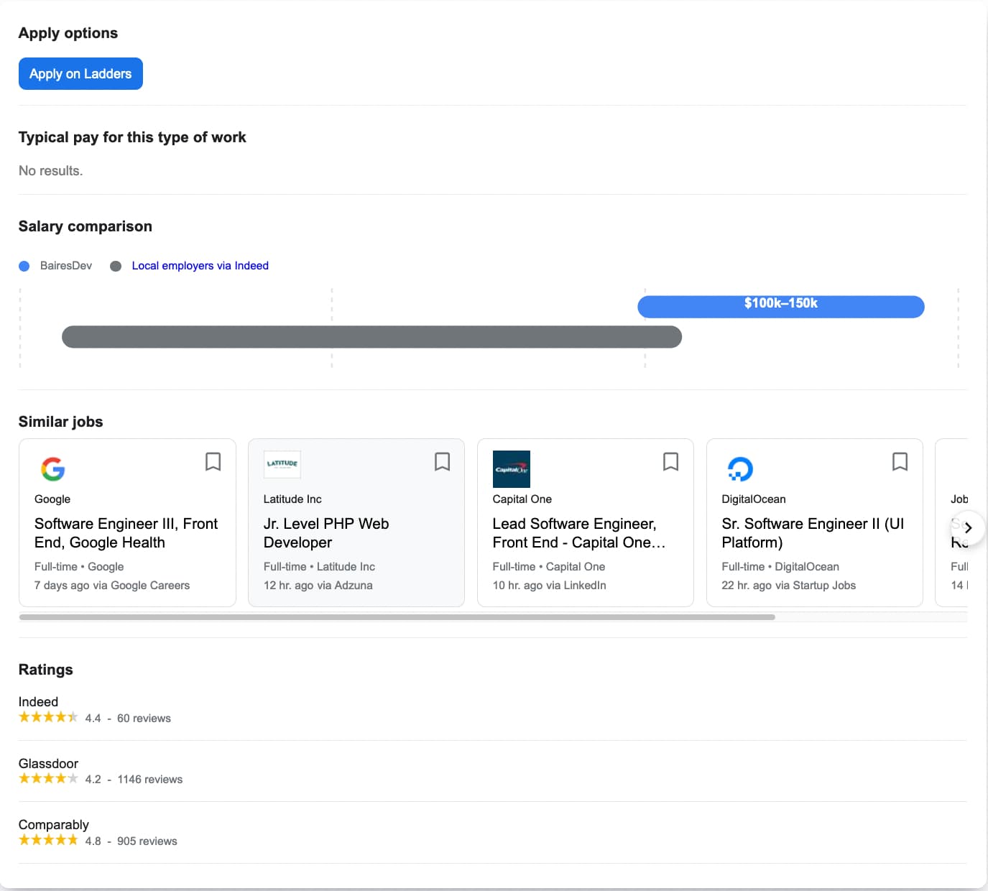The height and width of the screenshot is (891, 988).
Task: Click Full-time • DigitalOcean text
Action: tap(780, 567)
